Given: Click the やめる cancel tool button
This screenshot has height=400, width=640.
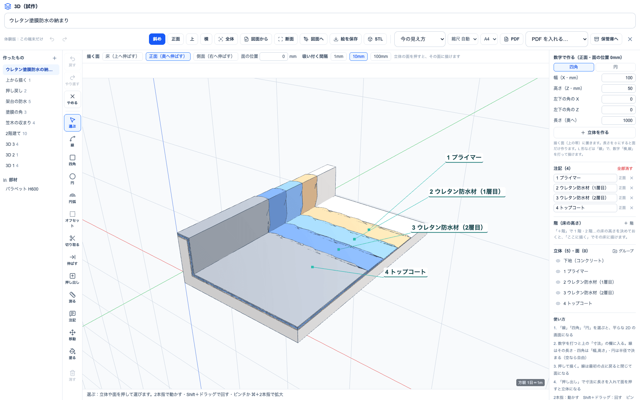Looking at the screenshot, I should click(73, 99).
